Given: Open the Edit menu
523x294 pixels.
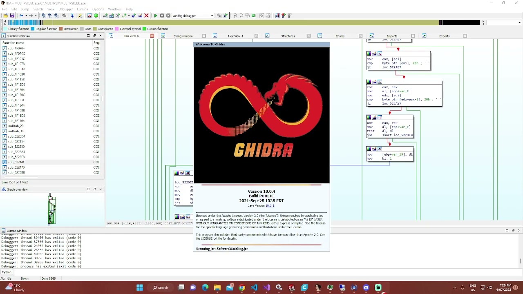Looking at the screenshot, I should click(14, 9).
